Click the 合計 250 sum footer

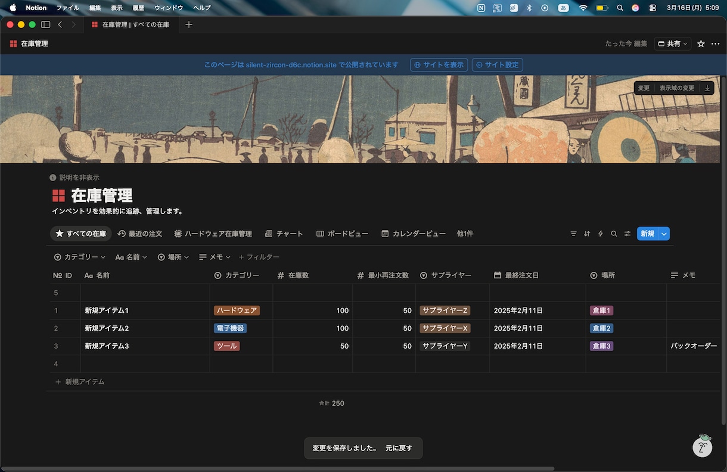[x=331, y=403]
